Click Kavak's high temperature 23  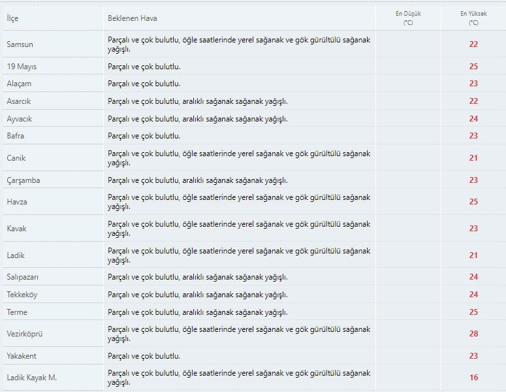click(473, 229)
